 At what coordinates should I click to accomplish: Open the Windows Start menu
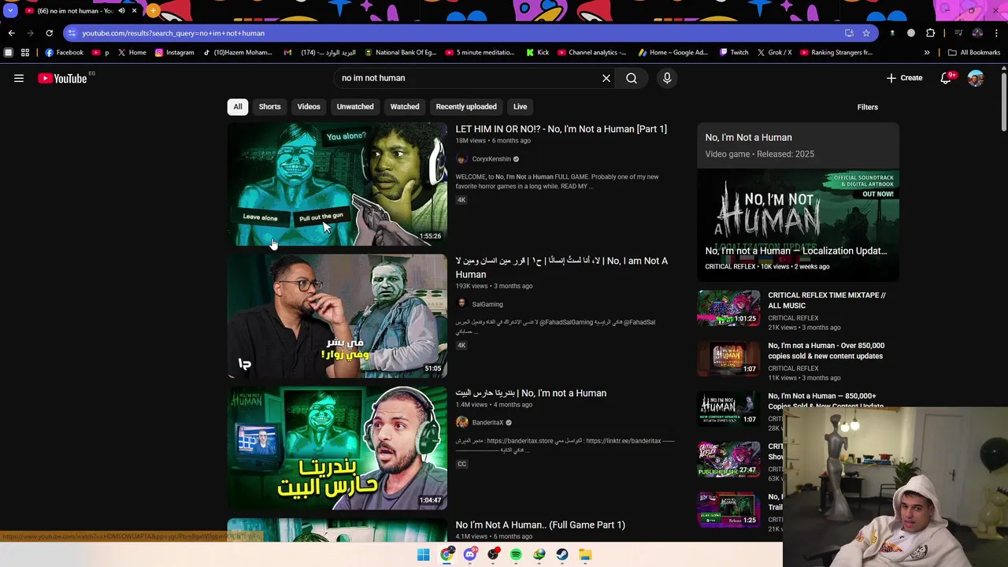424,554
